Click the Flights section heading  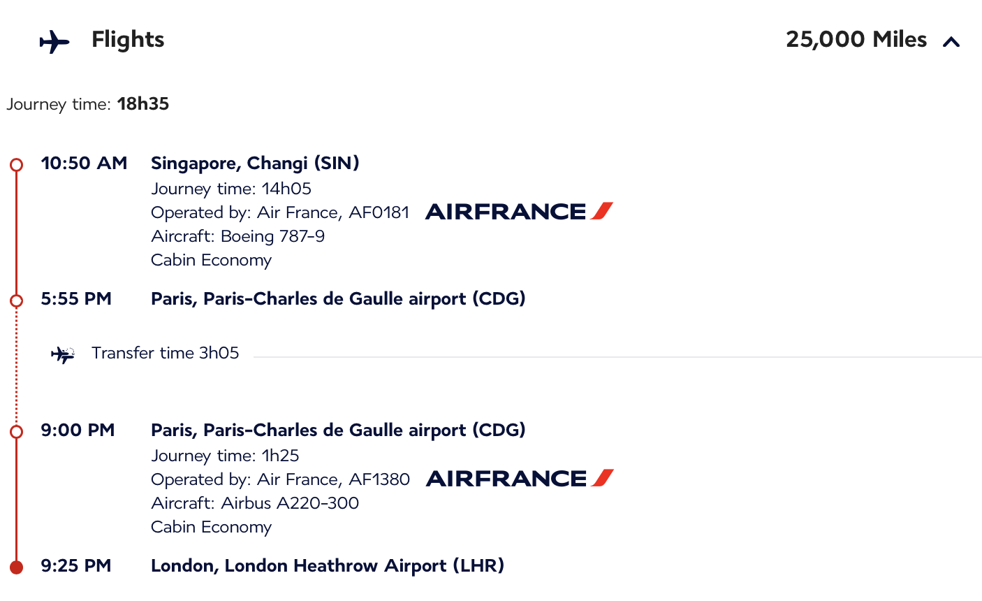coord(128,40)
